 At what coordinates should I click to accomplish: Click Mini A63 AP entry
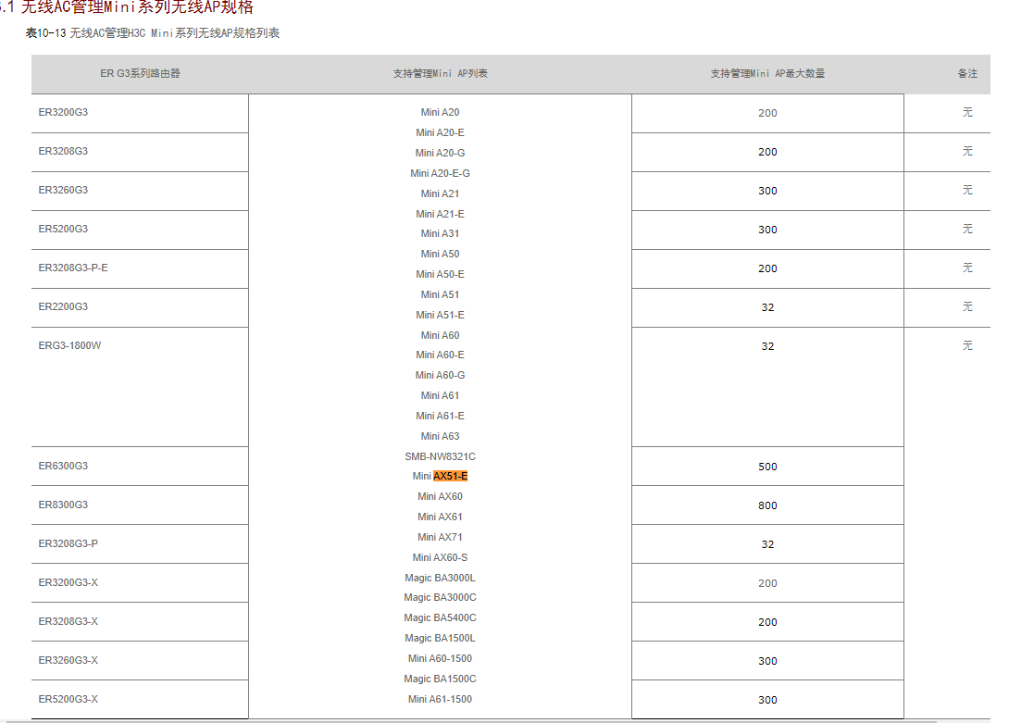pos(440,437)
